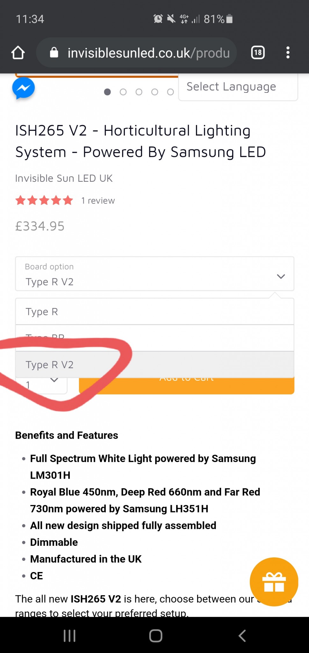
Task: Open the browser three-dot menu
Action: tap(288, 53)
